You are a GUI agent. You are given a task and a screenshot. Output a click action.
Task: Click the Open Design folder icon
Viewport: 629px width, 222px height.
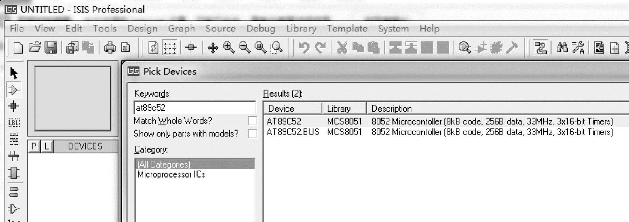[34, 47]
